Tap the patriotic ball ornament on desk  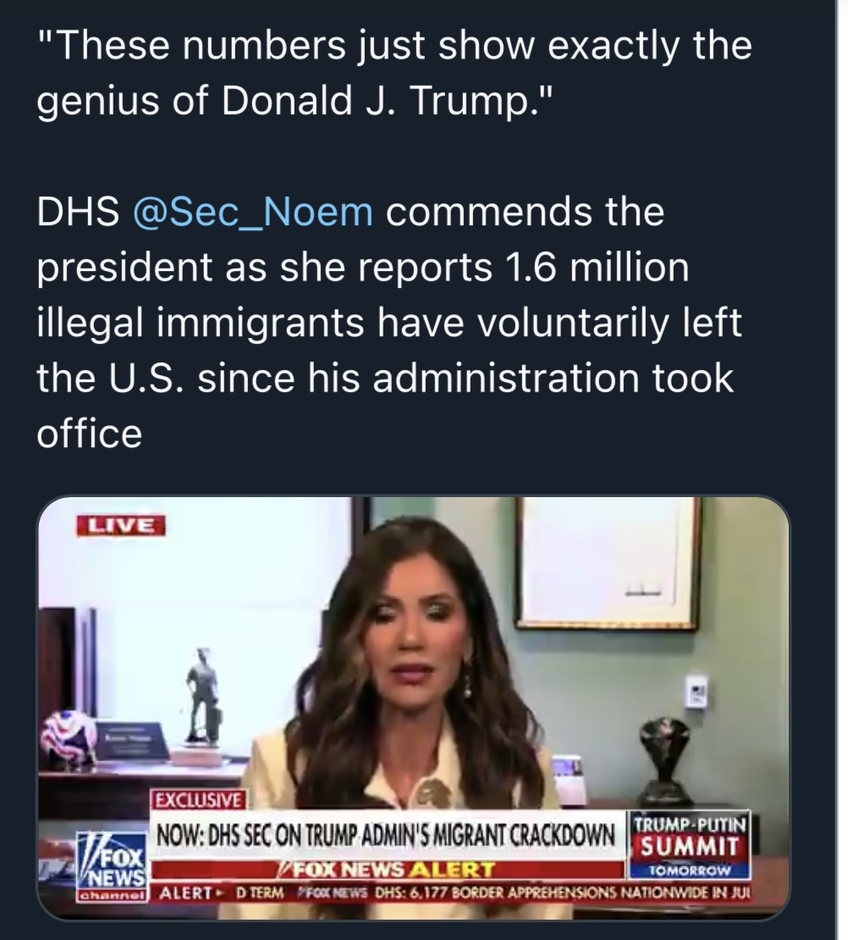tap(69, 737)
